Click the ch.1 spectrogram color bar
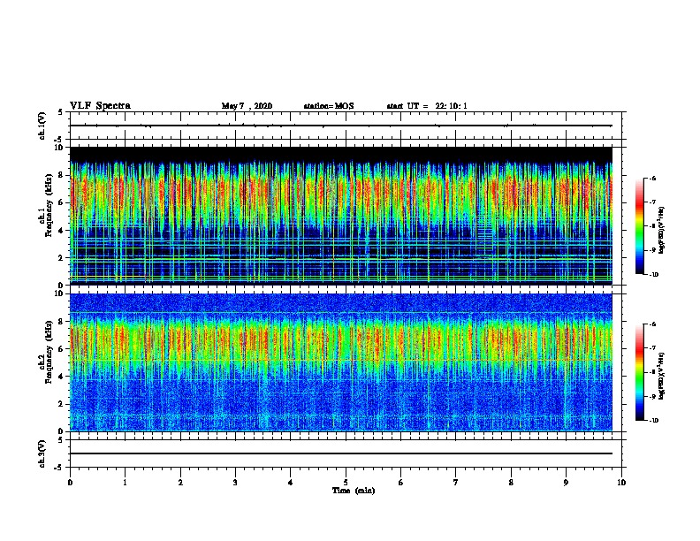This screenshot has height=541, width=700. tap(640, 226)
